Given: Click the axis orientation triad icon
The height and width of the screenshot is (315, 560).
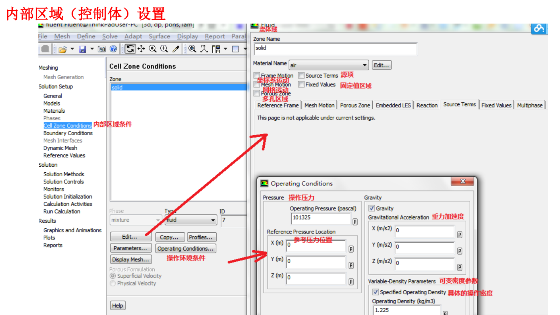Looking at the screenshot, I should [x=204, y=49].
